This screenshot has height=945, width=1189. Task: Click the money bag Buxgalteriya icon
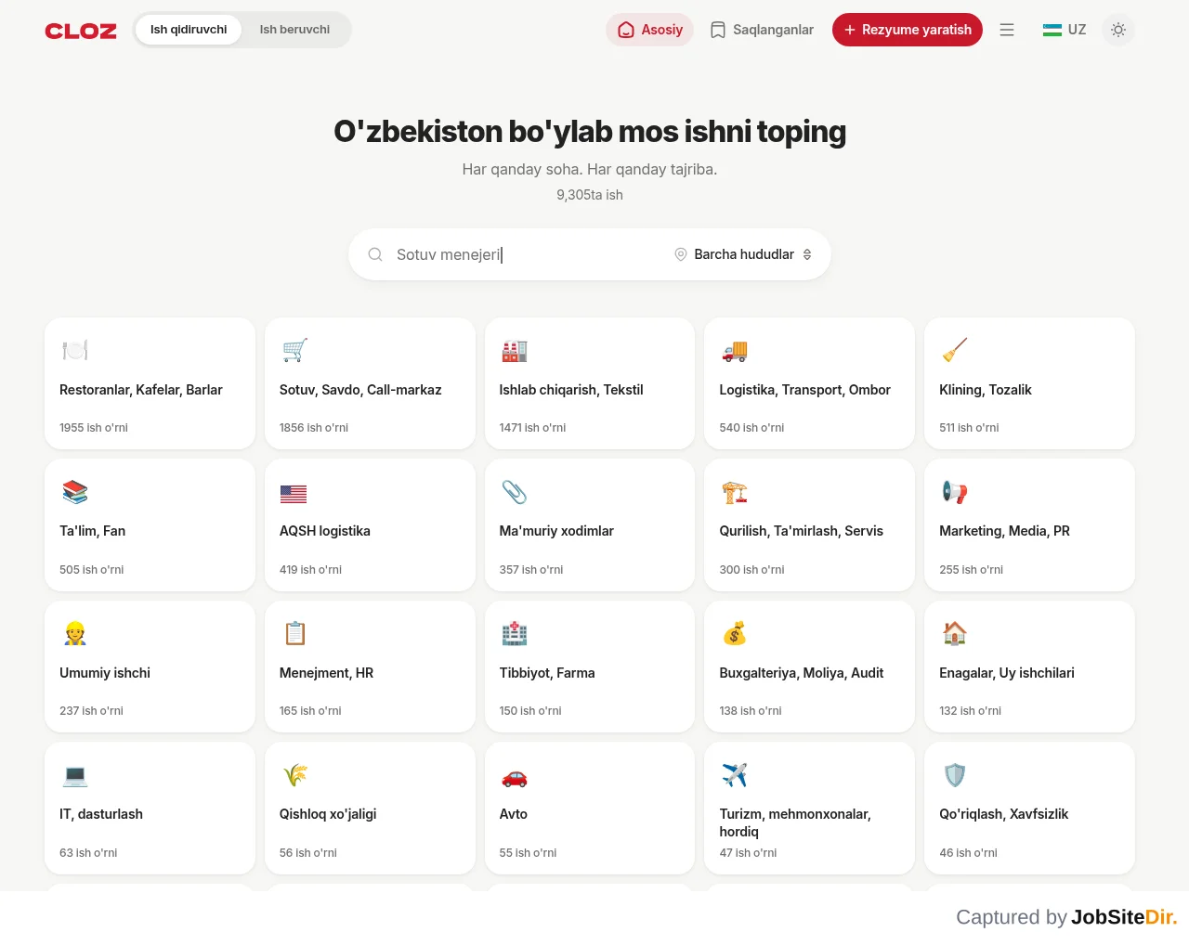735,633
